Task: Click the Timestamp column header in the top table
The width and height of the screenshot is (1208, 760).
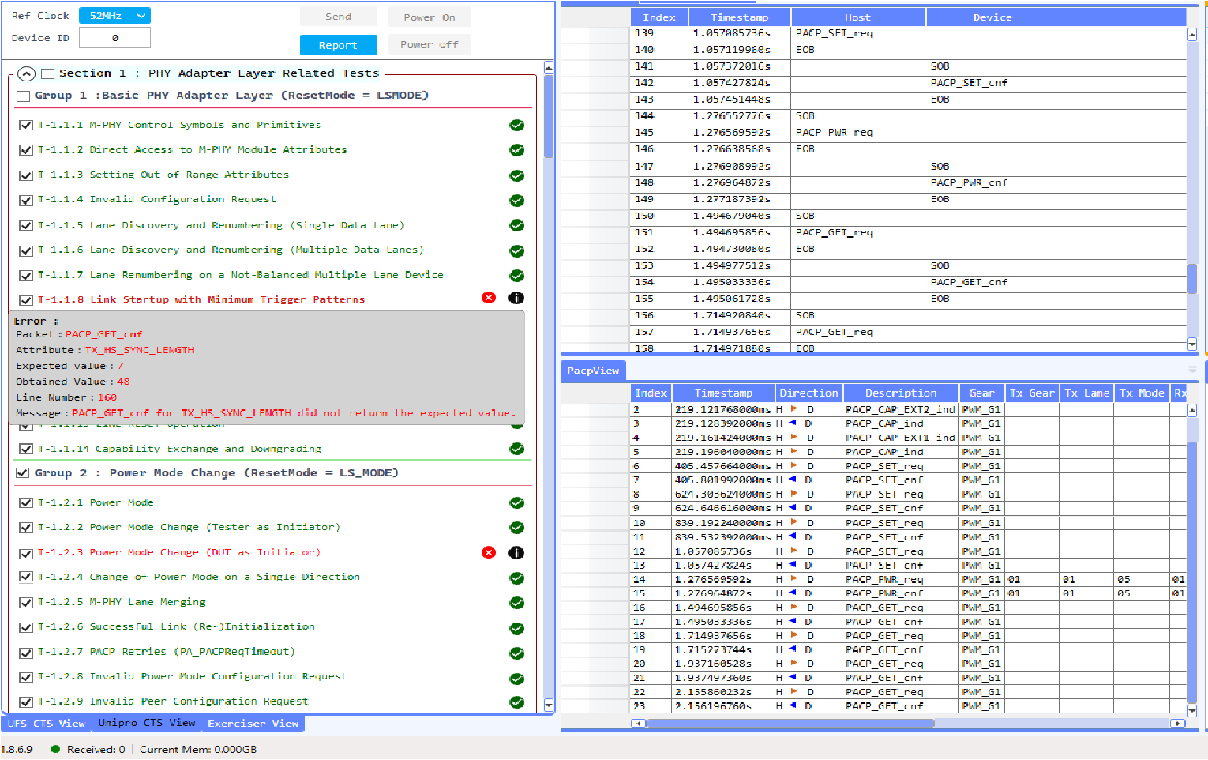Action: (x=739, y=17)
